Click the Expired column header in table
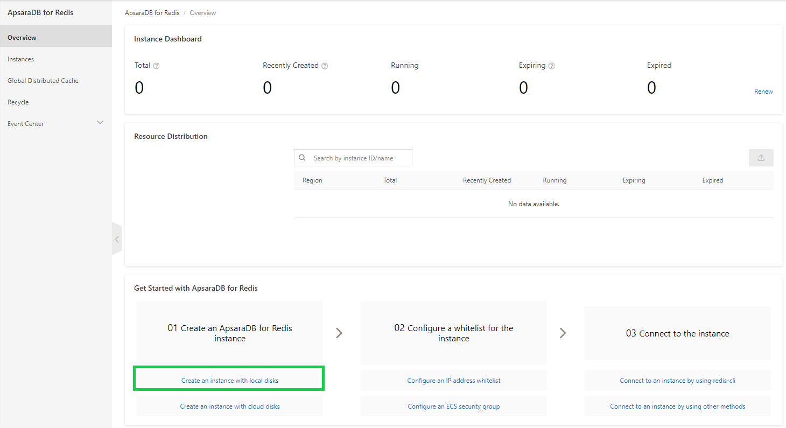The image size is (786, 428). [x=713, y=180]
